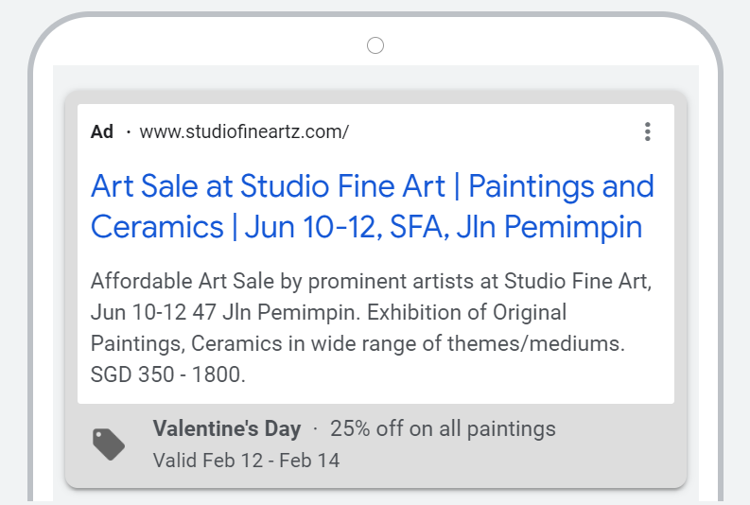Image resolution: width=750 pixels, height=505 pixels.
Task: Click the bold "Ad" label
Action: click(x=102, y=132)
